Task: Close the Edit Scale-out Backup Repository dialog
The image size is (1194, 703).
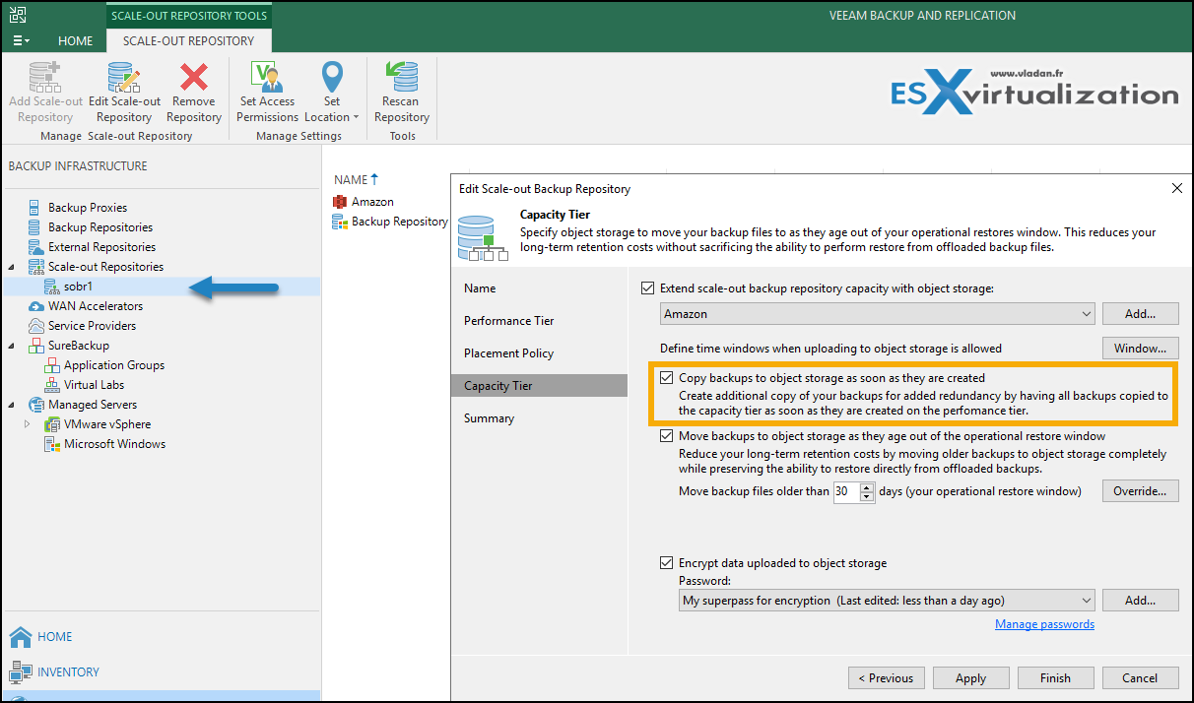Action: point(1176,188)
